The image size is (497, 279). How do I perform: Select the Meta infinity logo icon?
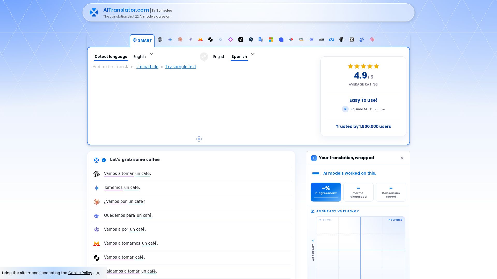point(332,40)
